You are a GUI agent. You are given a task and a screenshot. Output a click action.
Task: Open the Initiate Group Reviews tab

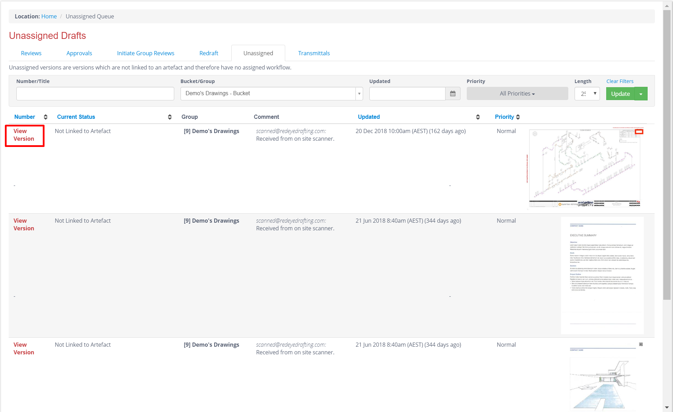[x=145, y=53]
